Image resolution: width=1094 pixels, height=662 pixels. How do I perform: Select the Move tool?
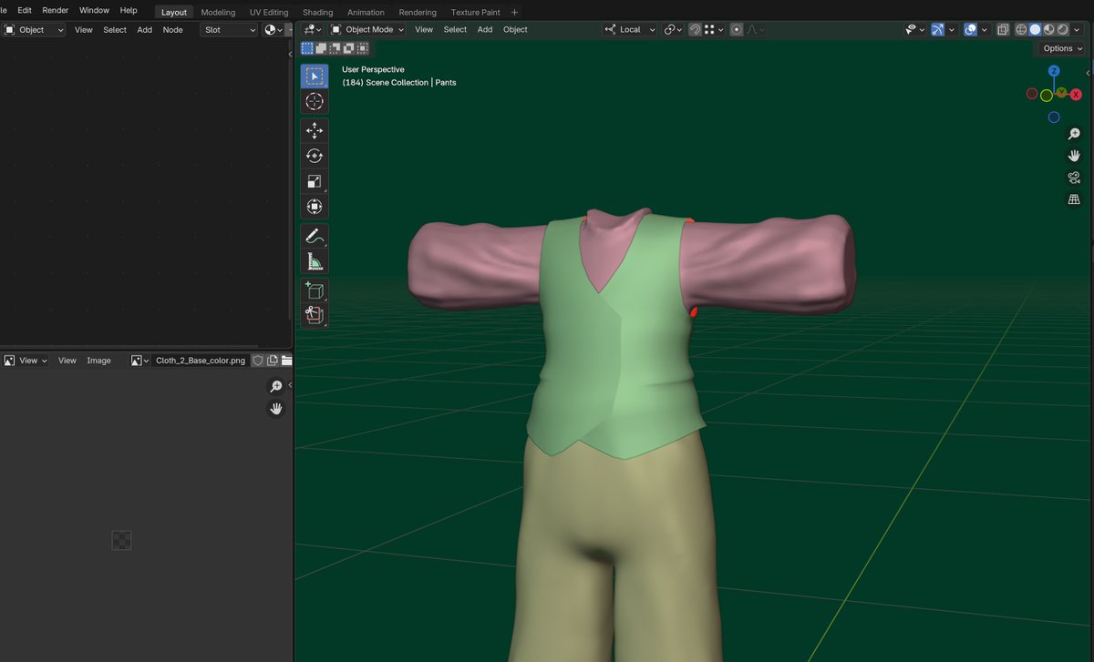click(315, 130)
